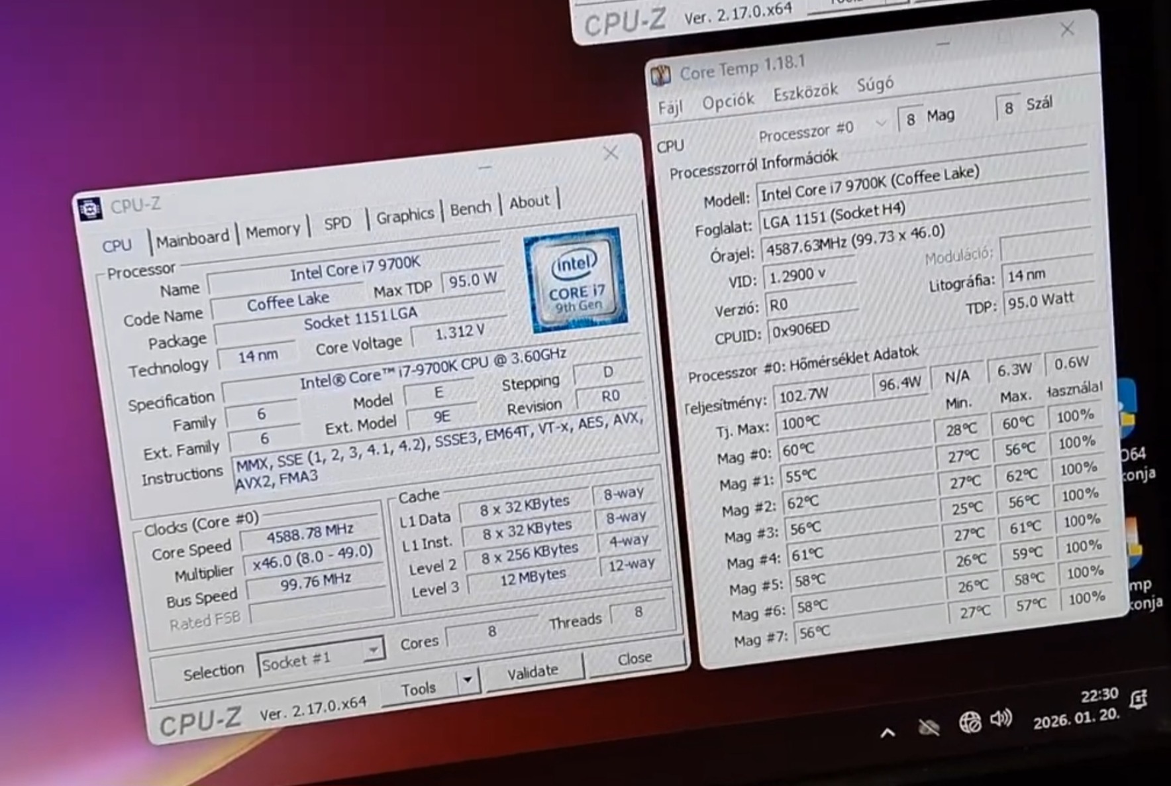Expand the arrow next to the Tools button
Image resolution: width=1171 pixels, height=786 pixels.
468,679
